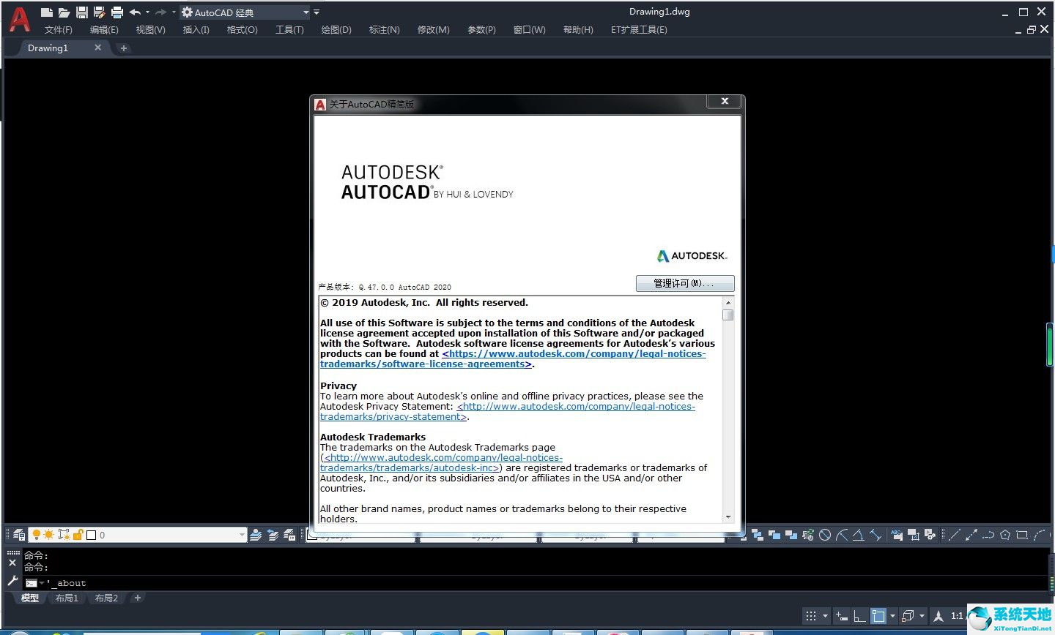Click the about dialog scrollbar thumb
The width and height of the screenshot is (1055, 635).
pyautogui.click(x=728, y=315)
